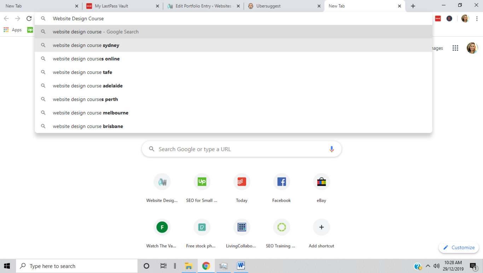Image resolution: width=483 pixels, height=273 pixels.
Task: Select suggestion website design course tafe
Action: point(82,72)
